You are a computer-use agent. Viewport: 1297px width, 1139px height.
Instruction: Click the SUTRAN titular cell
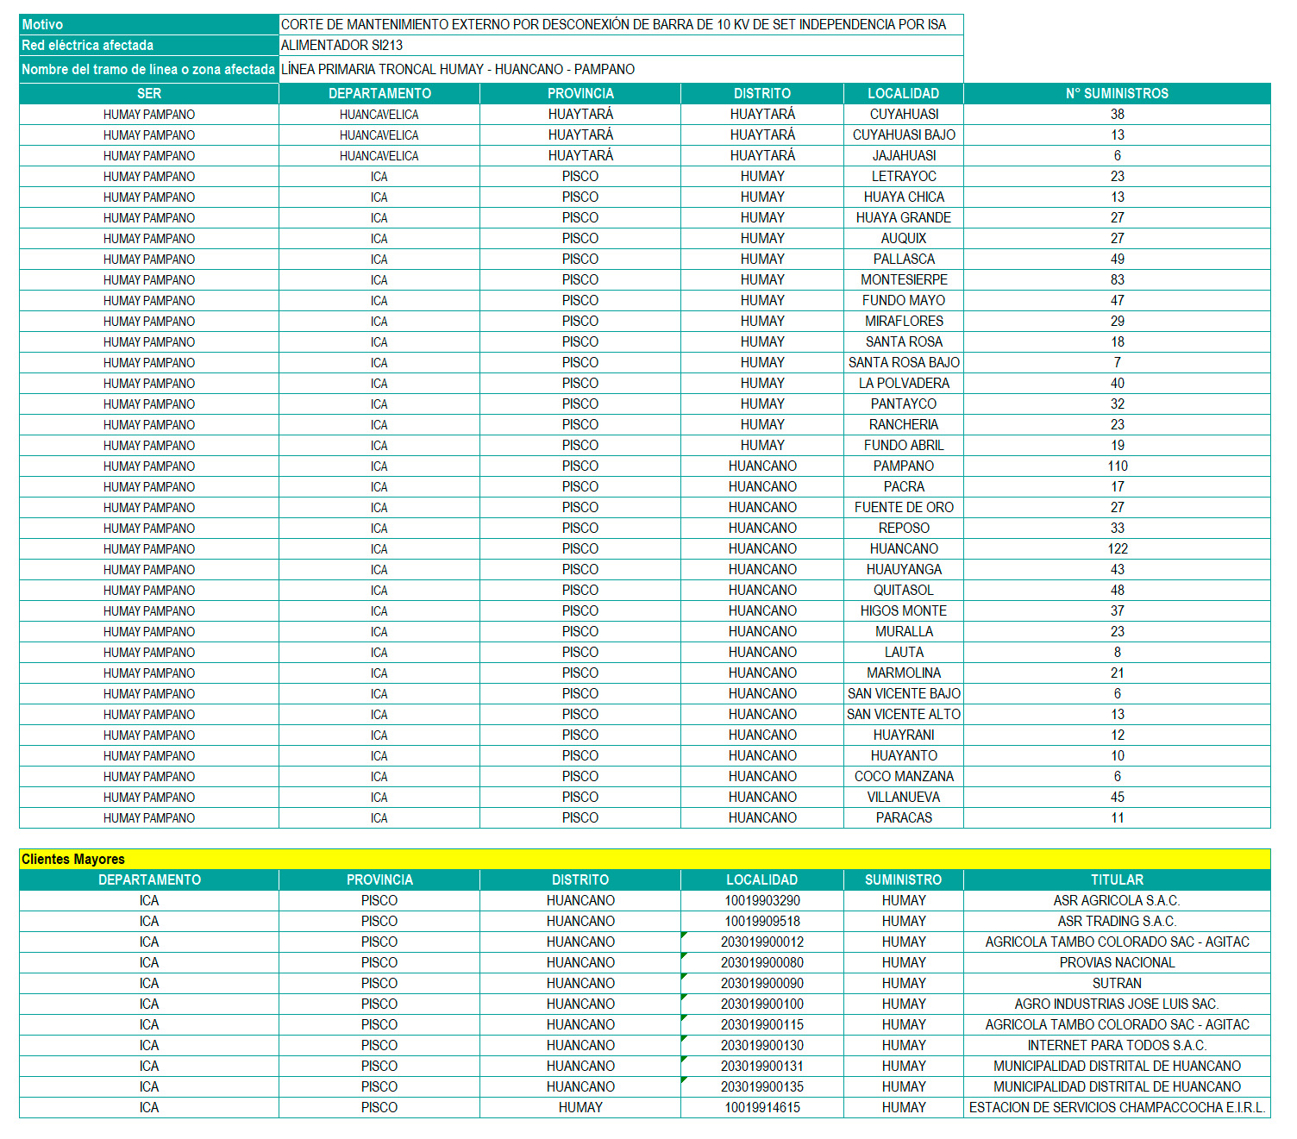click(1117, 984)
